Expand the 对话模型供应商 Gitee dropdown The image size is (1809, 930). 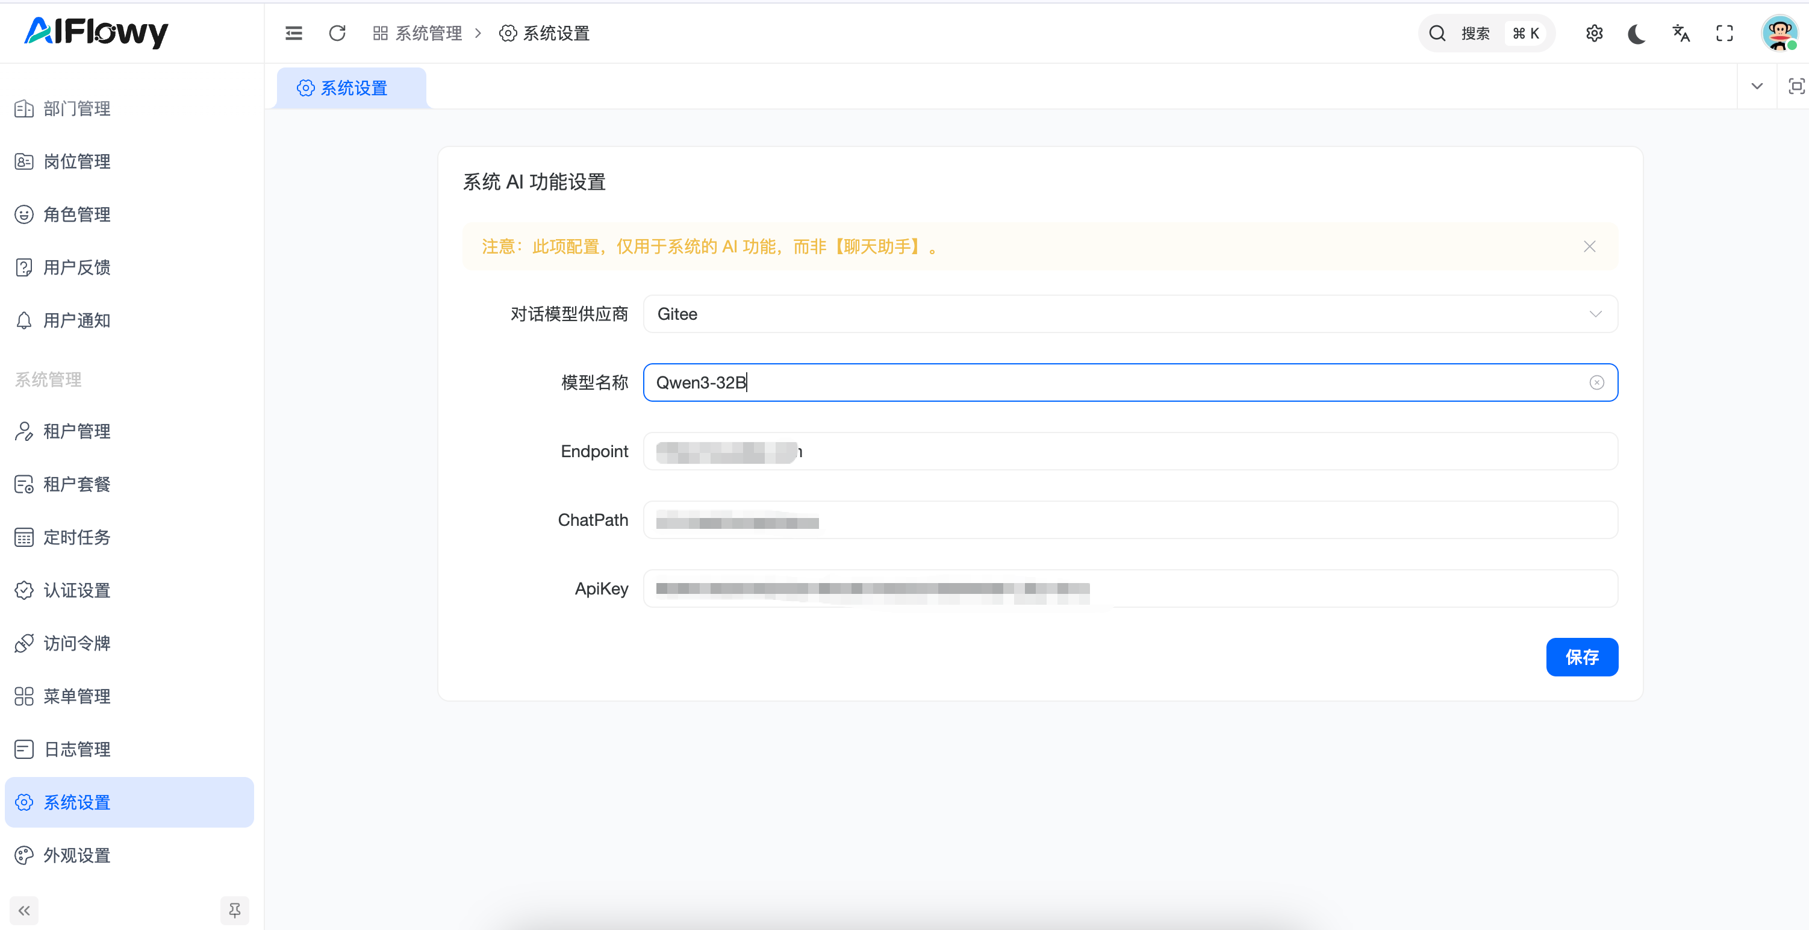coord(1130,314)
